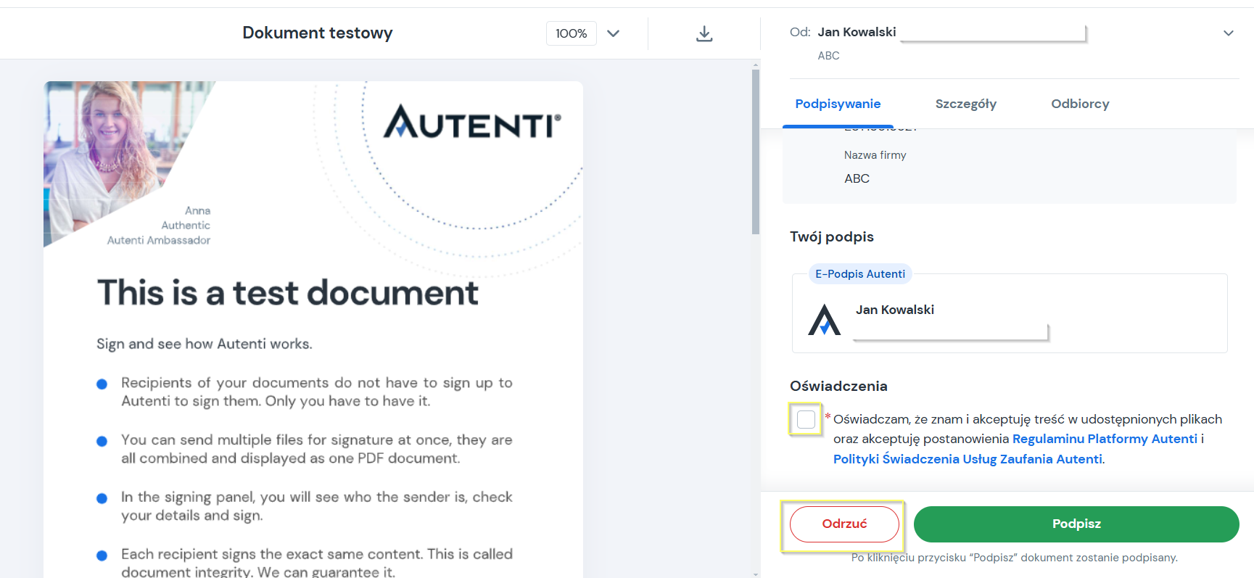Click the document preview scrollbar

pos(756,152)
